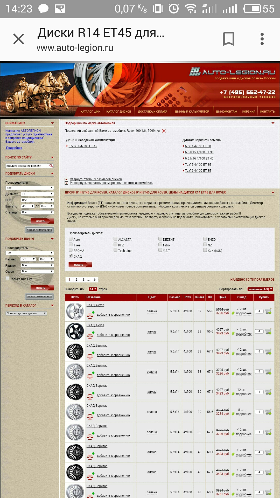This screenshot has height=498, width=280.
Task: Expand icon beside Развернуть варианты размеров шин
Action: click(66, 183)
